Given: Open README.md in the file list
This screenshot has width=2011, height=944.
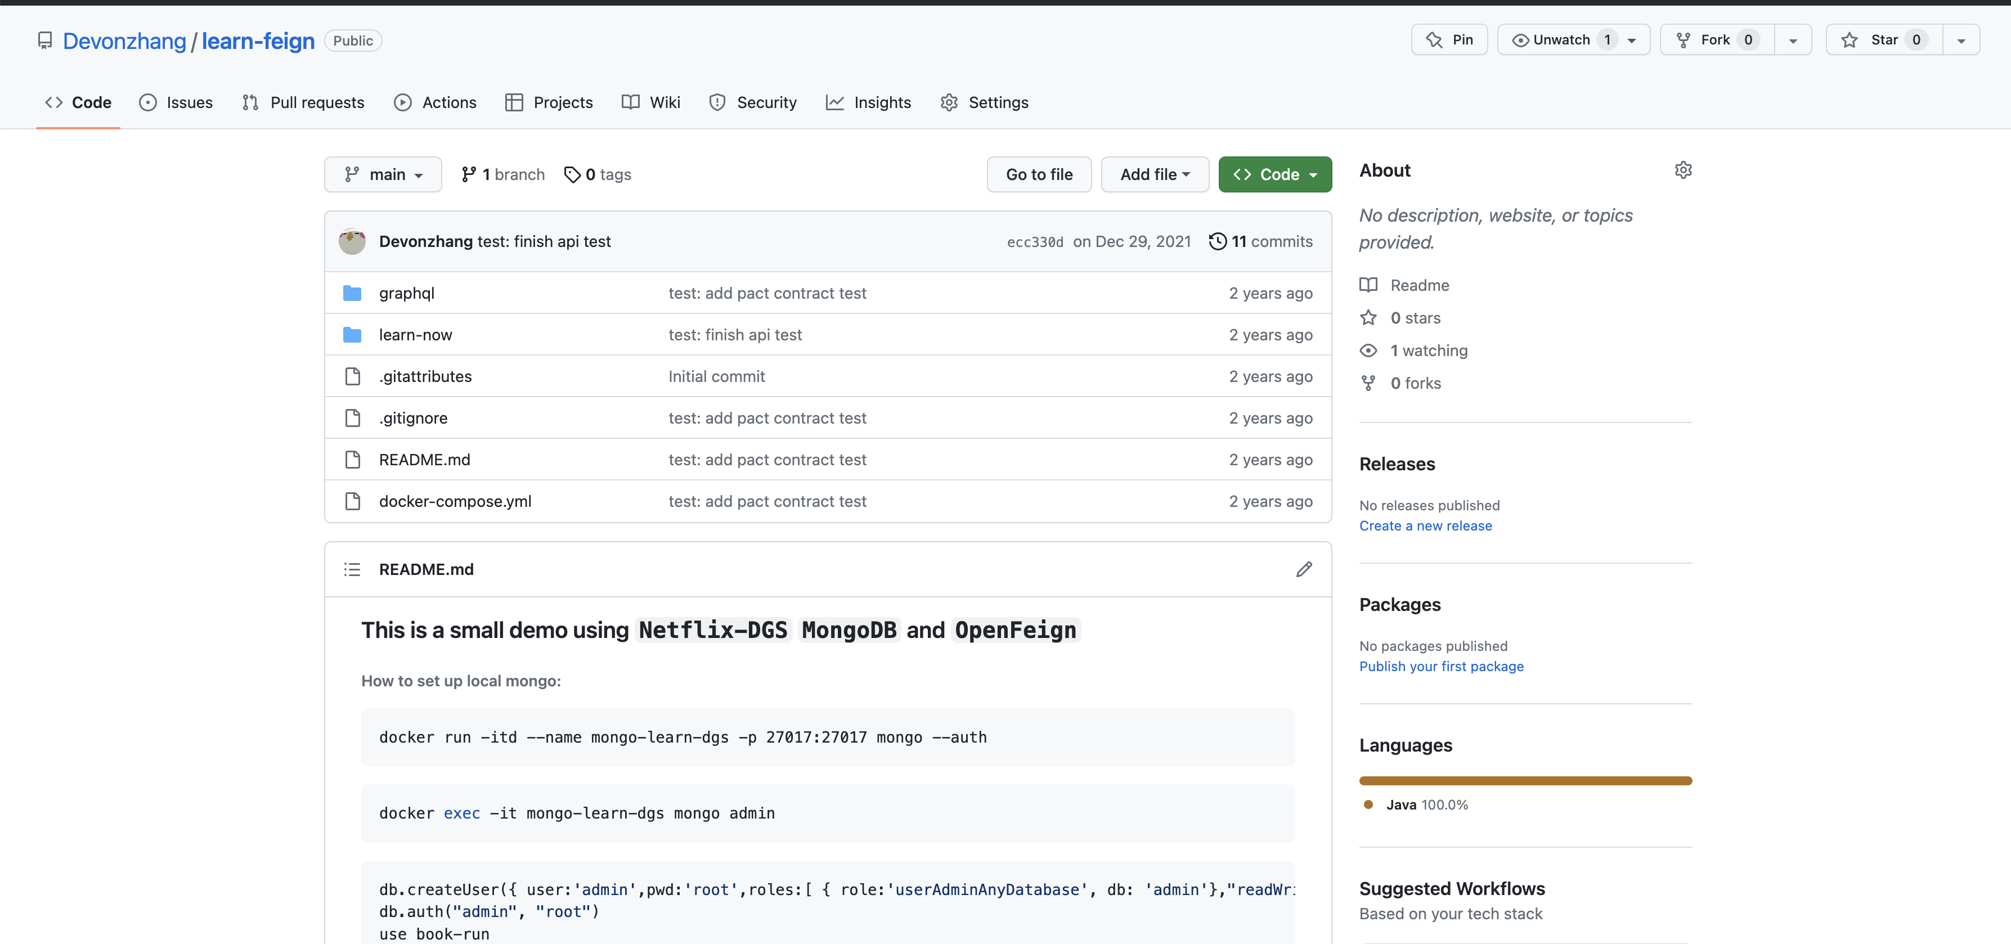Looking at the screenshot, I should coord(425,460).
